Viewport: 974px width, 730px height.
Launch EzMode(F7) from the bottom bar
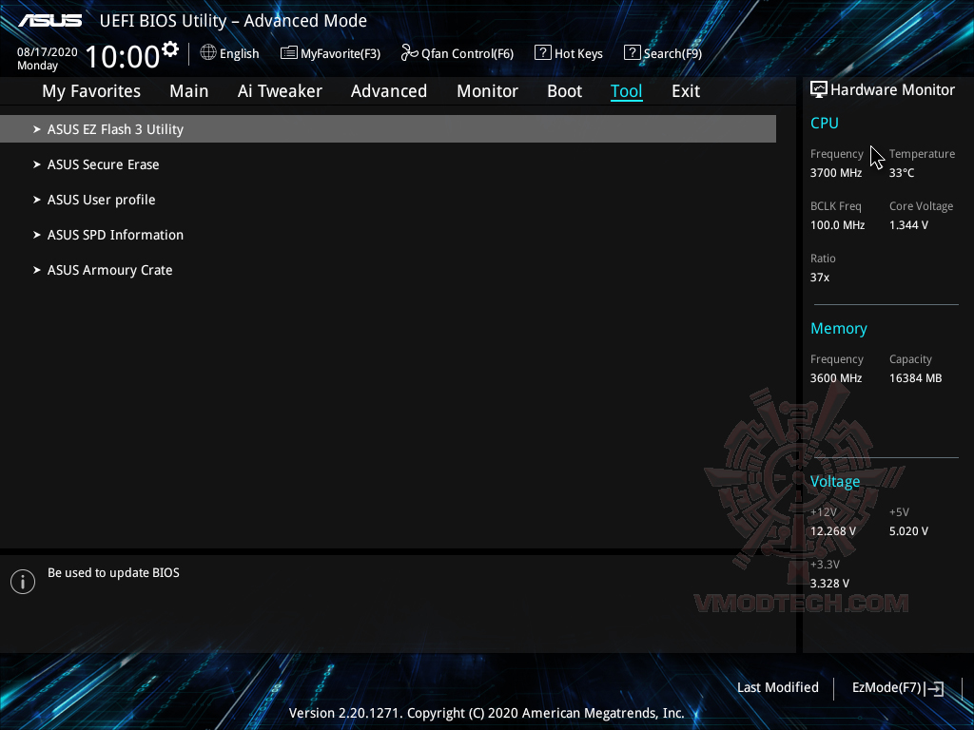(888, 687)
